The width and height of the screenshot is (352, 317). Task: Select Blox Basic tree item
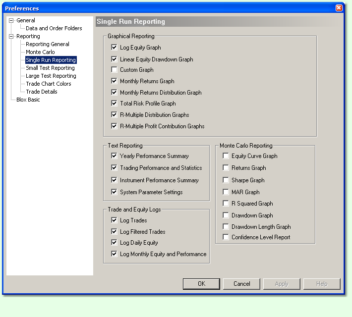28,100
